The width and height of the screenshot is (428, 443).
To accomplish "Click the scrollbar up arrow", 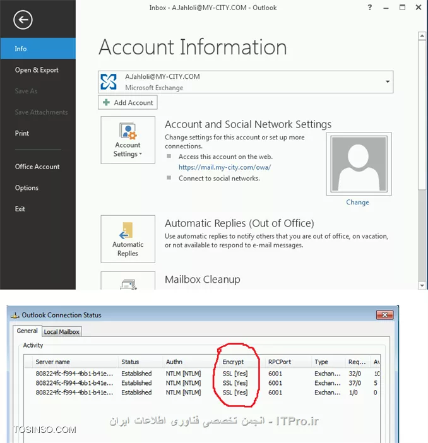I will point(422,36).
